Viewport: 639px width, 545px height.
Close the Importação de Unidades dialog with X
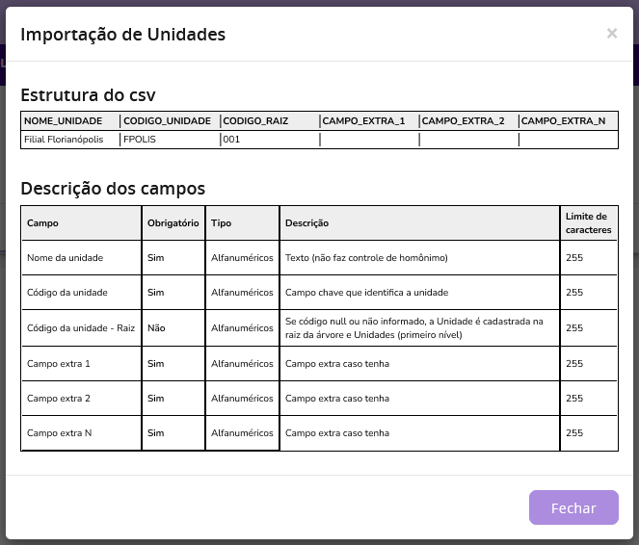pyautogui.click(x=611, y=34)
